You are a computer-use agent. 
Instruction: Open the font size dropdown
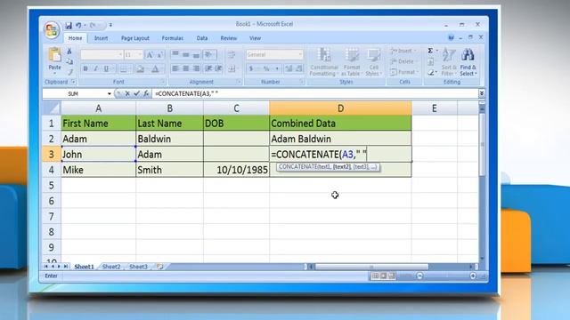point(140,55)
